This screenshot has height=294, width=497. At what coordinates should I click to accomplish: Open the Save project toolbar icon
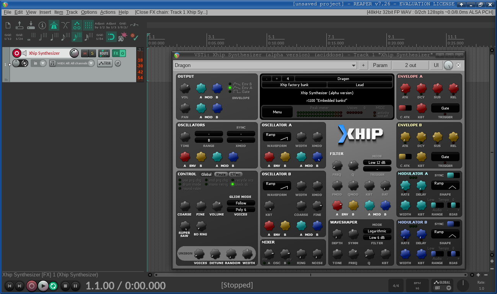click(x=31, y=25)
